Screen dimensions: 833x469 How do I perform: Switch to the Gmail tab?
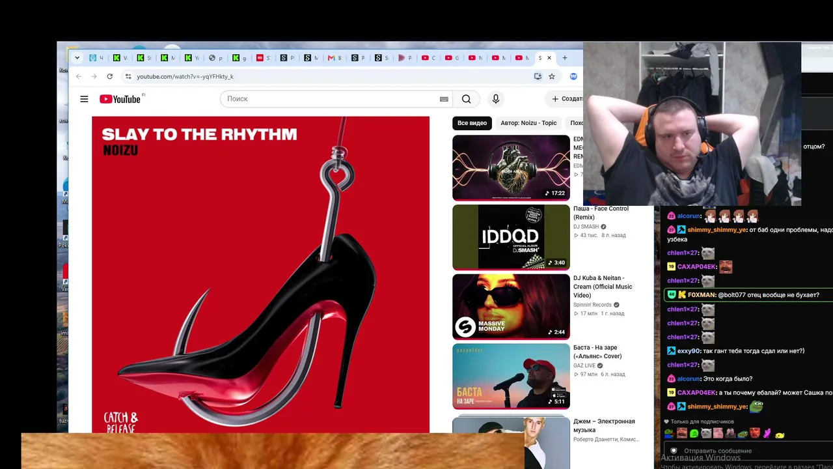click(x=335, y=58)
